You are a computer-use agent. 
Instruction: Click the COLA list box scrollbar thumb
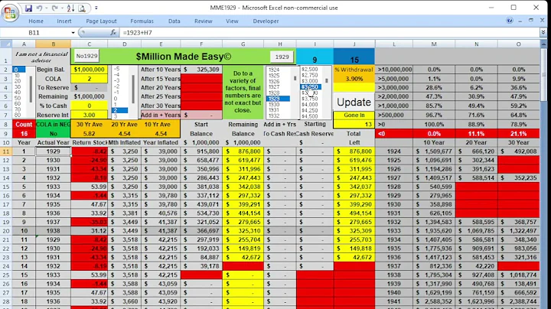click(x=133, y=89)
